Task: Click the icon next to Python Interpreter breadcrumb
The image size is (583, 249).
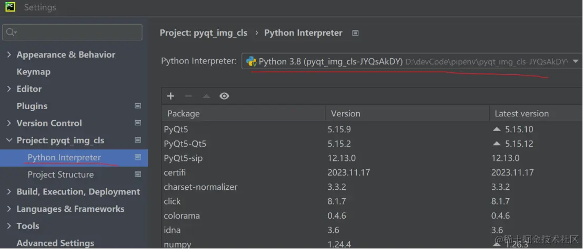Action: click(x=355, y=33)
